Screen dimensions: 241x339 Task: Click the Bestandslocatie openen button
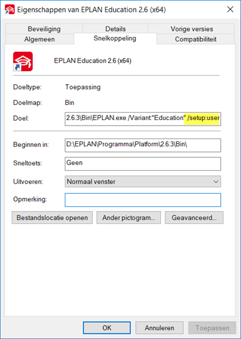pyautogui.click(x=52, y=218)
